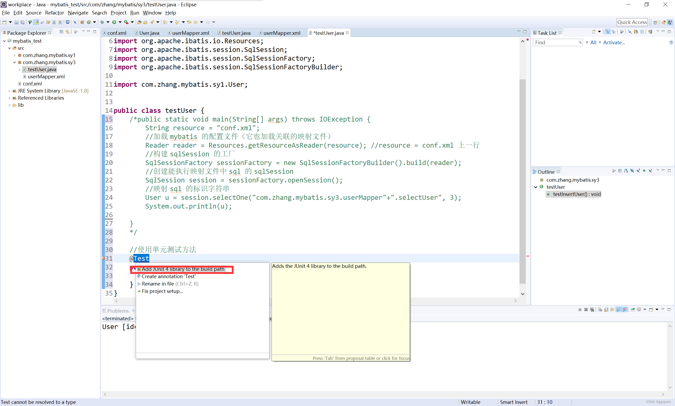The image size is (675, 406).
Task: Click the Activate... link in Task List
Action: (614, 42)
